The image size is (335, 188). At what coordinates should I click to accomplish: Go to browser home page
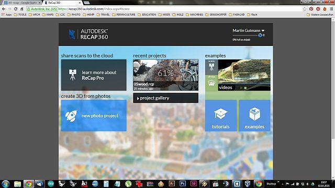point(22,9)
